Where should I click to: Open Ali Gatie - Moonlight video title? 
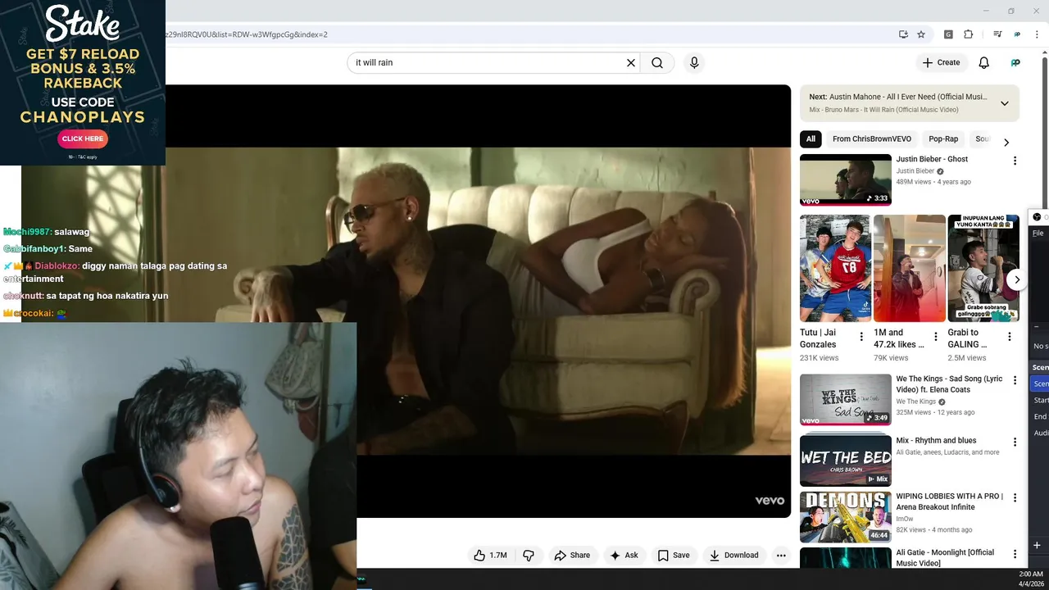[x=945, y=557]
